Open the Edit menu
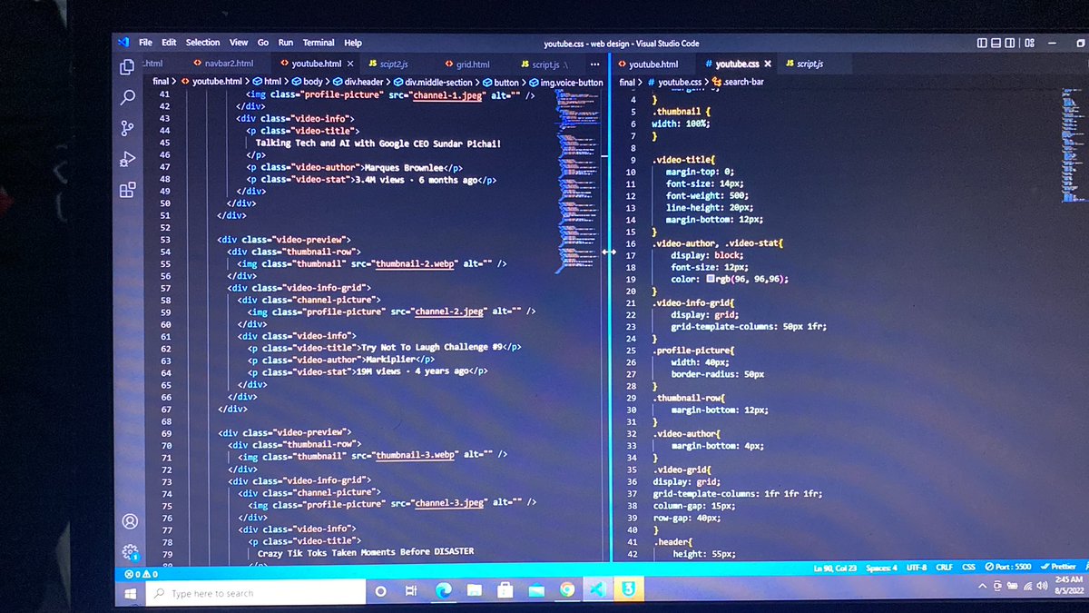The height and width of the screenshot is (613, 1089). 169,43
